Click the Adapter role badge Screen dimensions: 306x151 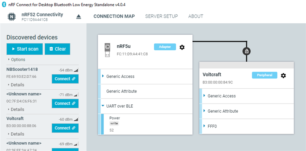pyautogui.click(x=165, y=47)
